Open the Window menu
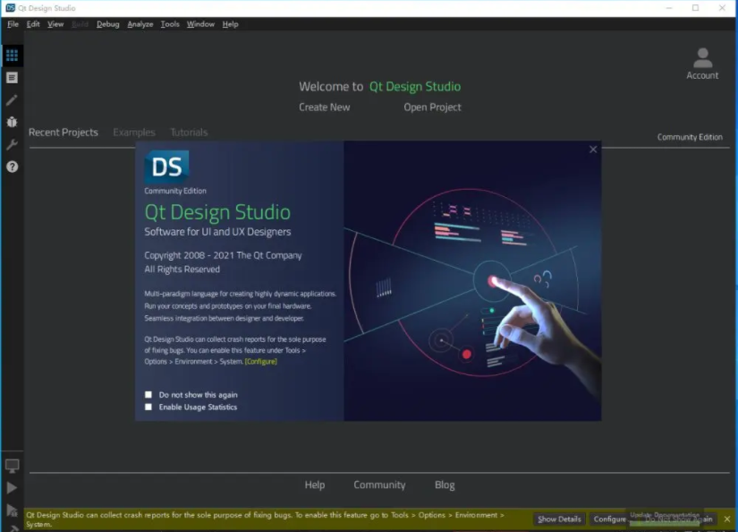 (200, 24)
